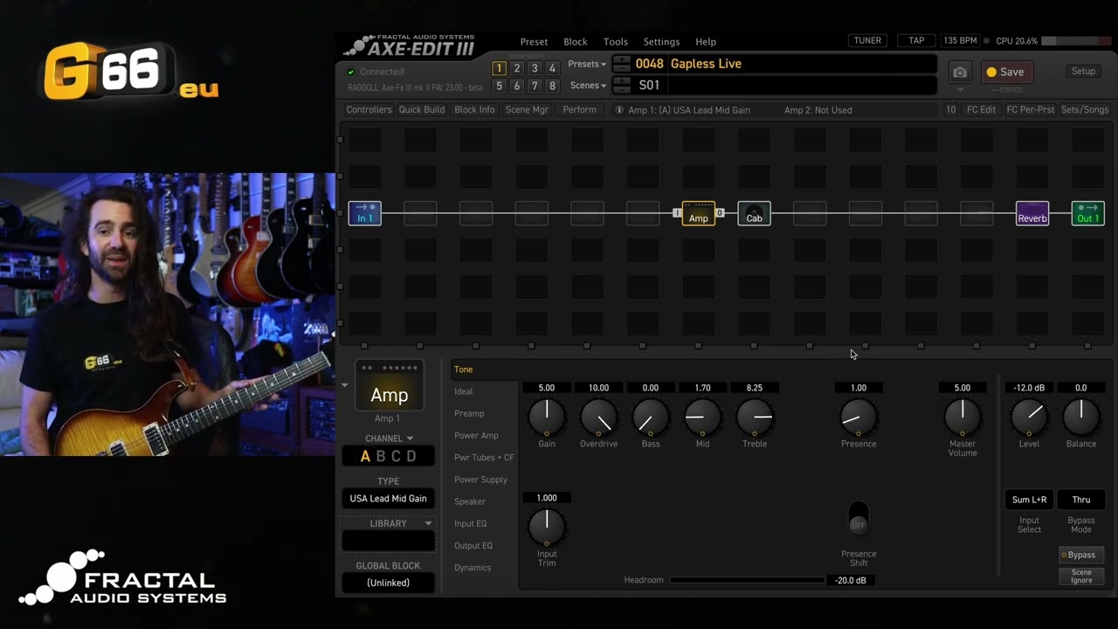Click the Level knob
The image size is (1118, 629).
pos(1029,417)
